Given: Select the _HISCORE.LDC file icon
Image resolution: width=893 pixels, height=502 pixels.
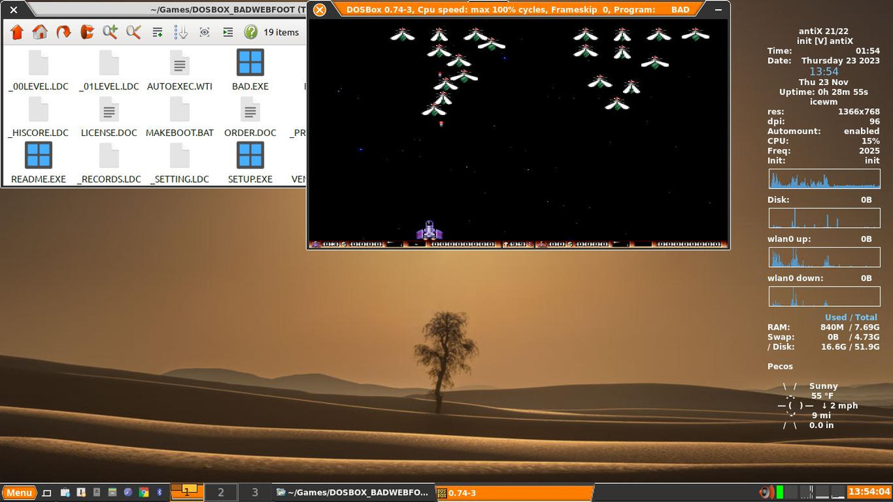Looking at the screenshot, I should pyautogui.click(x=38, y=109).
